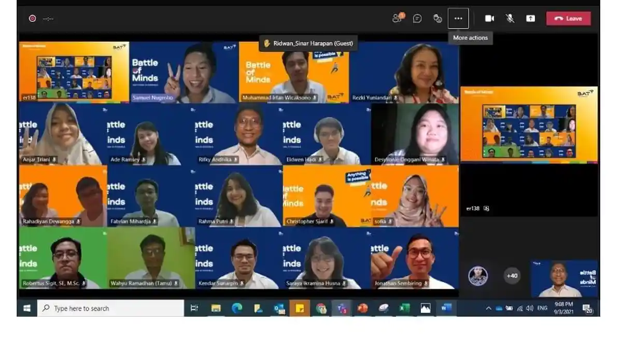Select the er138 video tile in the grid
Image resolution: width=622 pixels, height=350 pixels.
coord(74,72)
